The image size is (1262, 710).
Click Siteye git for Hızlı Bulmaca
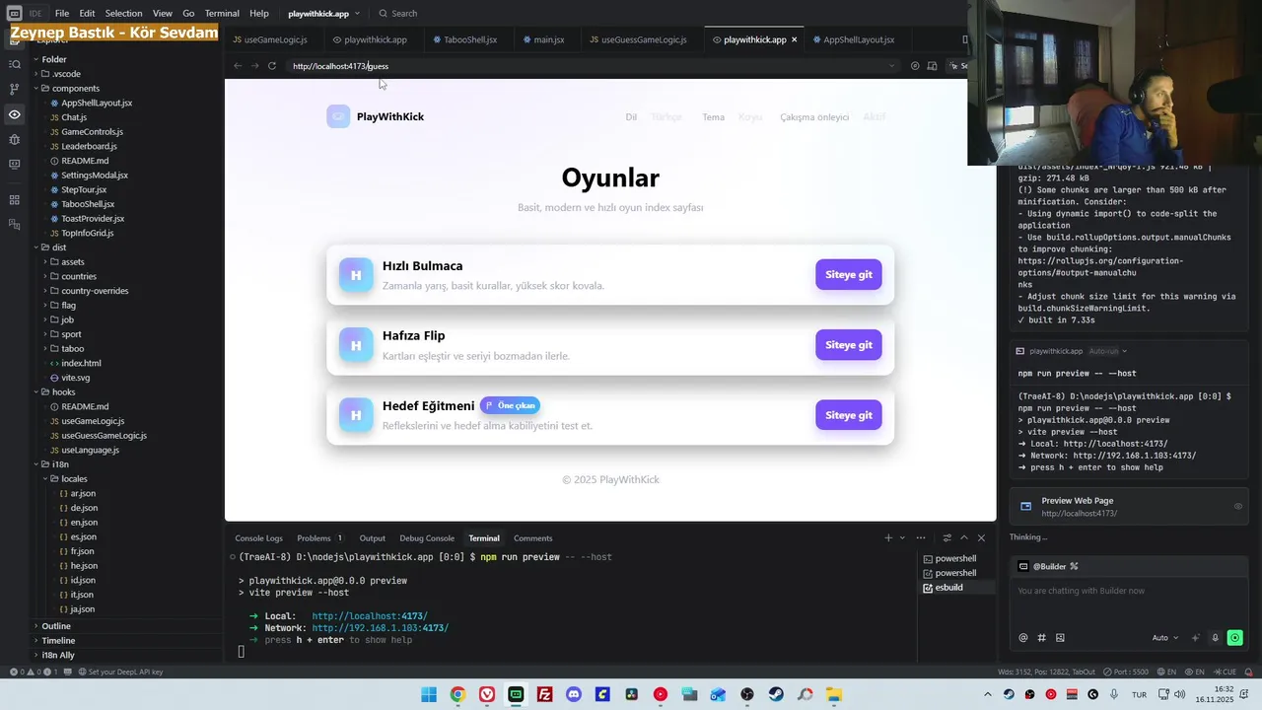(x=848, y=274)
